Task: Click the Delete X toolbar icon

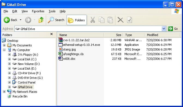Action: coord(121,20)
